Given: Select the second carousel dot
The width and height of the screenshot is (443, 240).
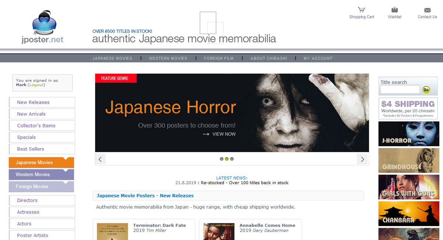Looking at the screenshot, I should coord(227,159).
